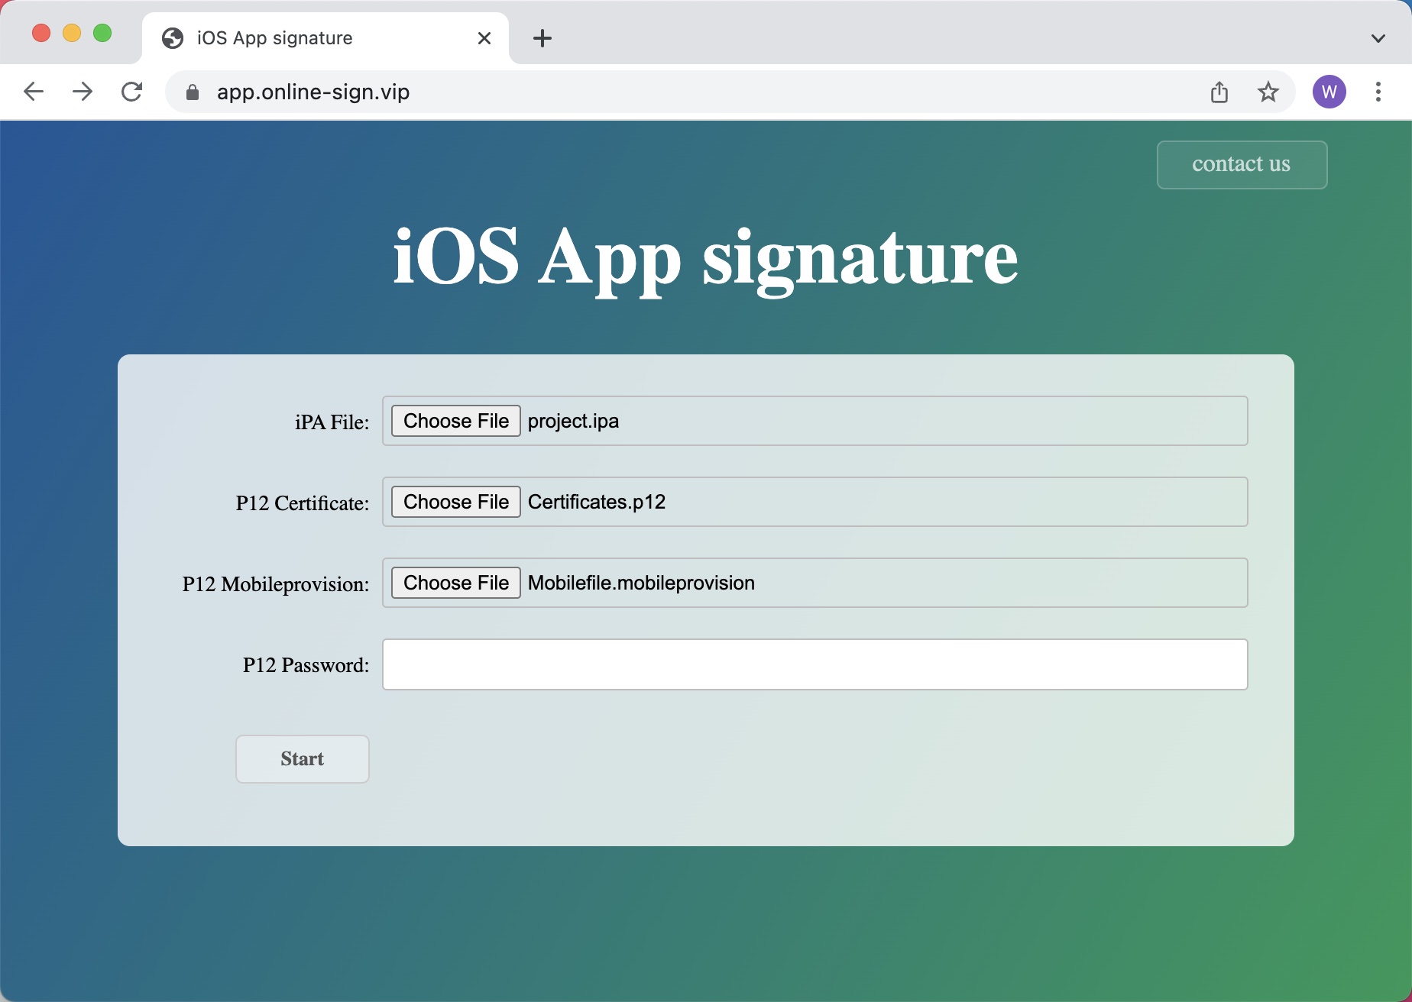The image size is (1412, 1002).
Task: Choose a new Mobileprovision file
Action: [455, 583]
